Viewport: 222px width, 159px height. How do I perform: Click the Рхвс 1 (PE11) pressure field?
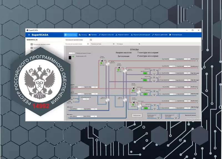click(x=80, y=116)
